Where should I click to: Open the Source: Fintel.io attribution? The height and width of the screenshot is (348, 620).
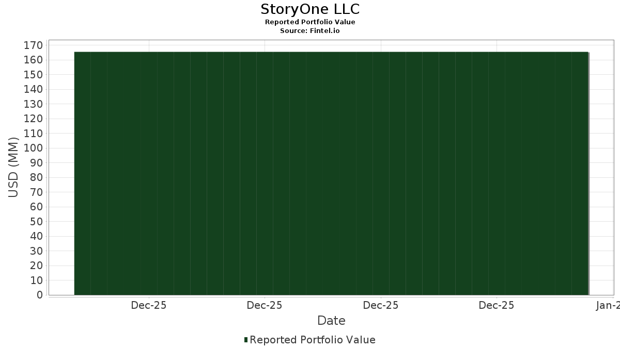310,31
